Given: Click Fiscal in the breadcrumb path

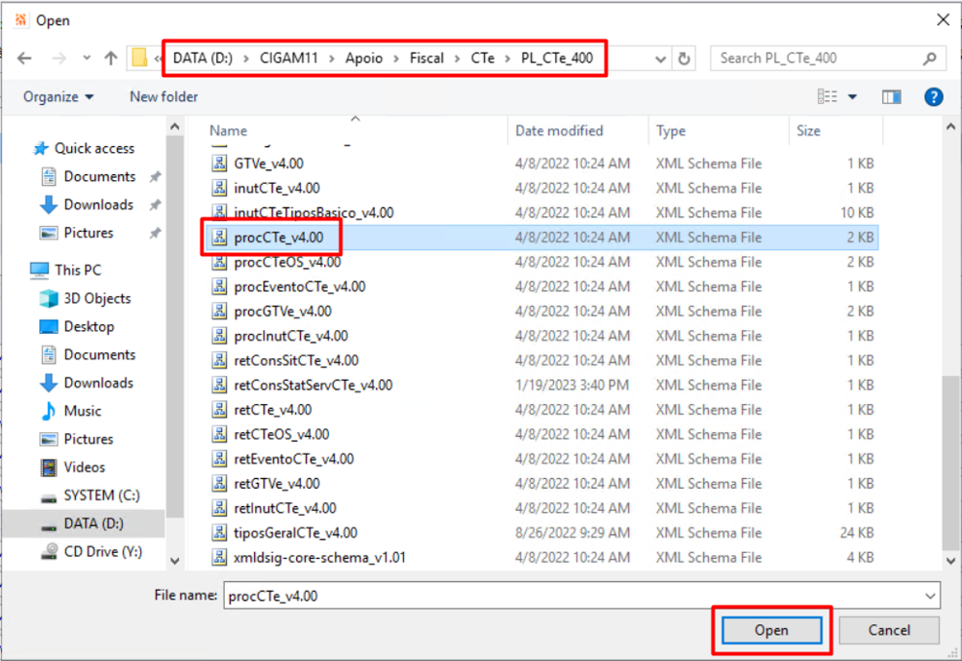Looking at the screenshot, I should 426,58.
